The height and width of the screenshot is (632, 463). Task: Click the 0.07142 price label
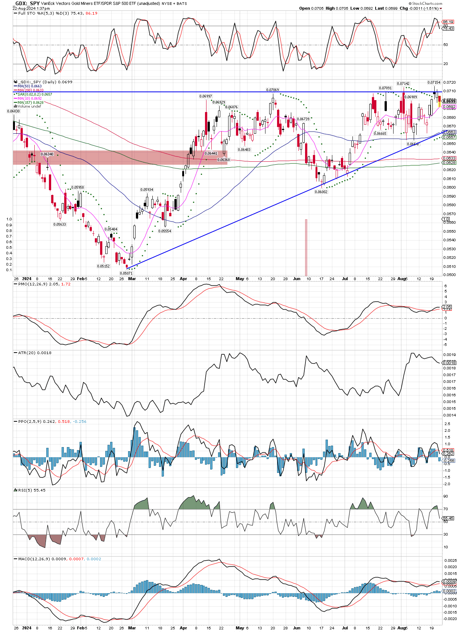(403, 84)
